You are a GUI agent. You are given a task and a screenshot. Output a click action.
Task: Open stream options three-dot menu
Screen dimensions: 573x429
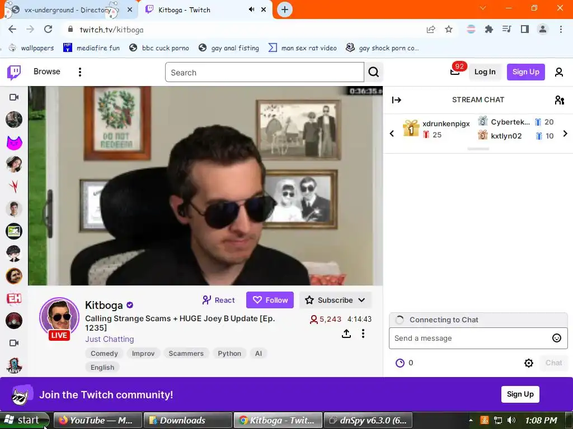pyautogui.click(x=363, y=333)
